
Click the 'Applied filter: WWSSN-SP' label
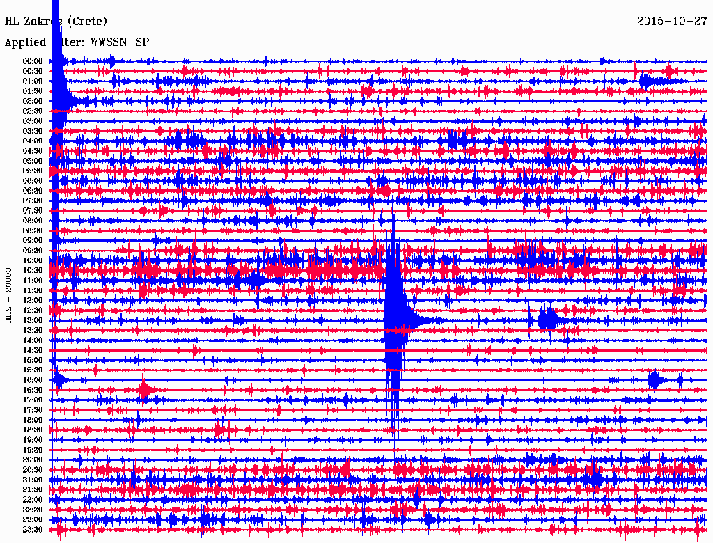77,42
